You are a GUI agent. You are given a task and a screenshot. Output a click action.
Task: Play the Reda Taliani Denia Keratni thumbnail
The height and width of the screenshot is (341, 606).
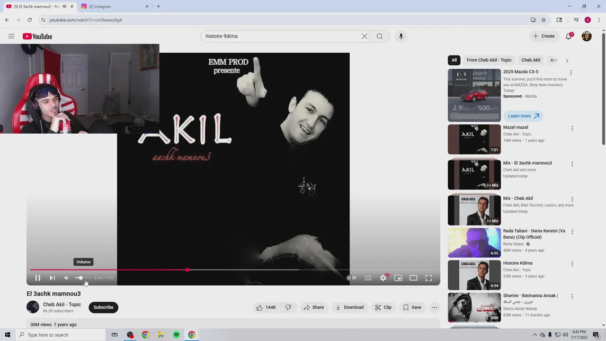click(474, 242)
